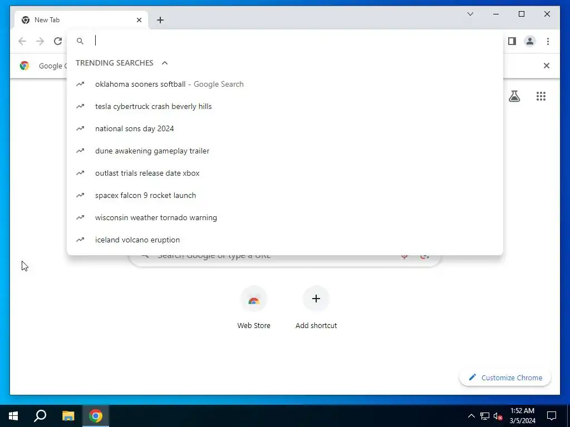Viewport: 570px width, 427px height.
Task: Open a new tab with plus button
Action: (x=160, y=20)
